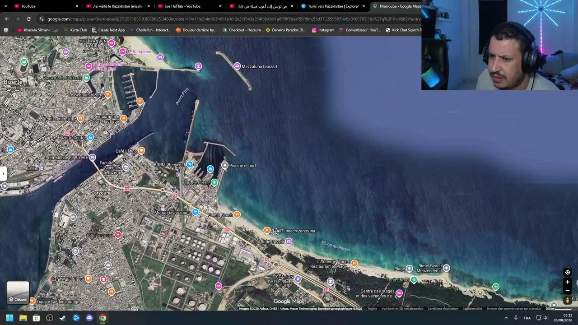Open the Faculté des Sciences de Bizerte pin
Screen dimensions: 578x325
point(126,167)
